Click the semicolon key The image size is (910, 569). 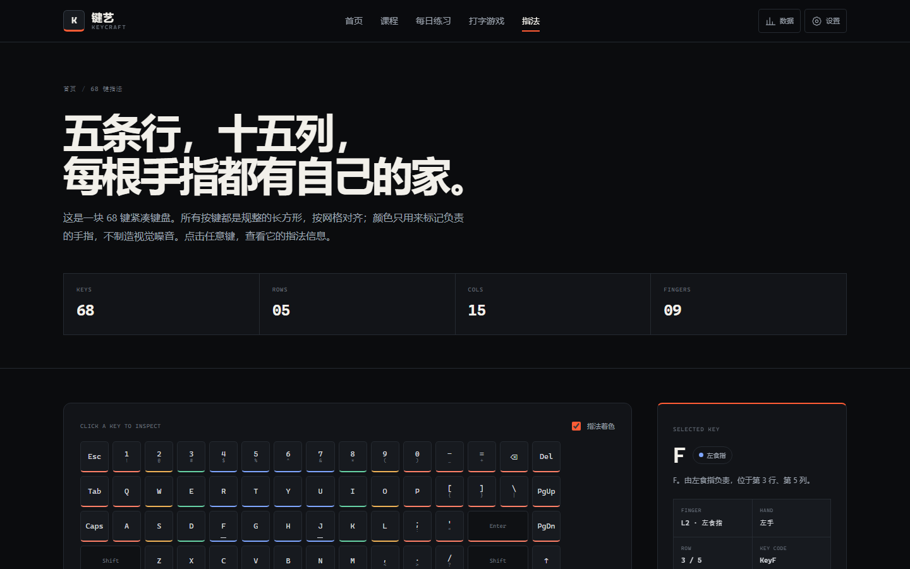pyautogui.click(x=417, y=526)
